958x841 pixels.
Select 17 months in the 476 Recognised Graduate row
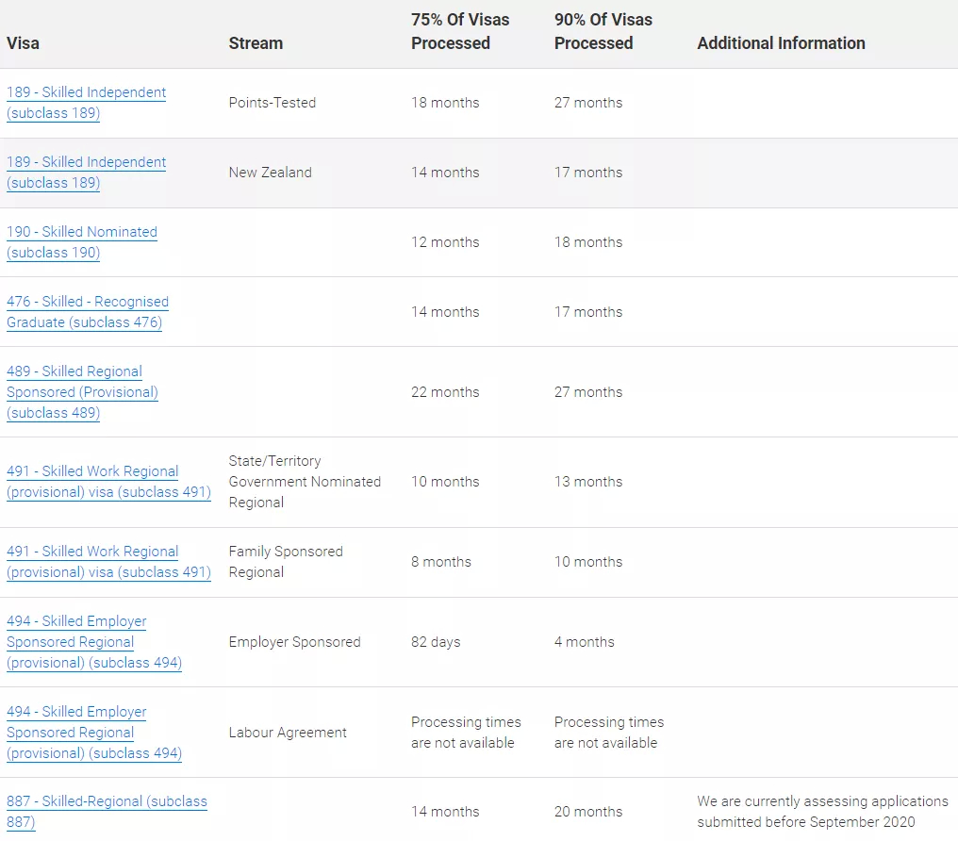[x=588, y=312]
